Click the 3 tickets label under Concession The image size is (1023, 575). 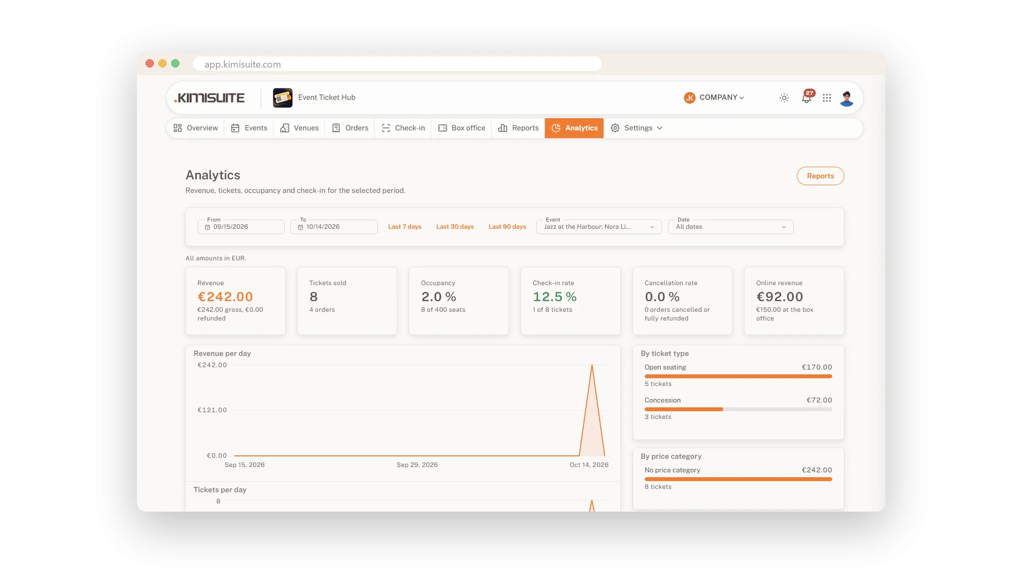pyautogui.click(x=658, y=417)
